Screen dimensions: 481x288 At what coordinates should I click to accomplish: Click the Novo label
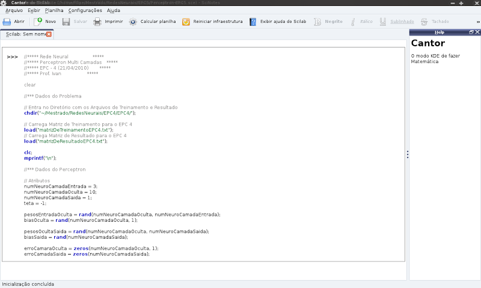[x=51, y=22]
